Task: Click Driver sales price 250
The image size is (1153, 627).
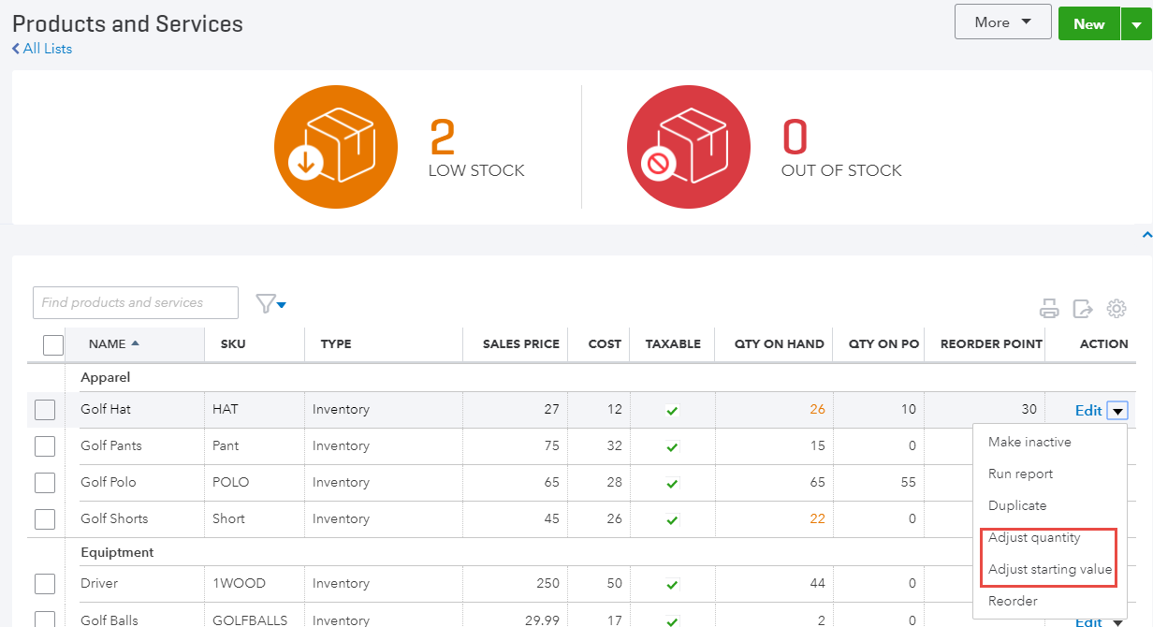Action: coord(547,584)
